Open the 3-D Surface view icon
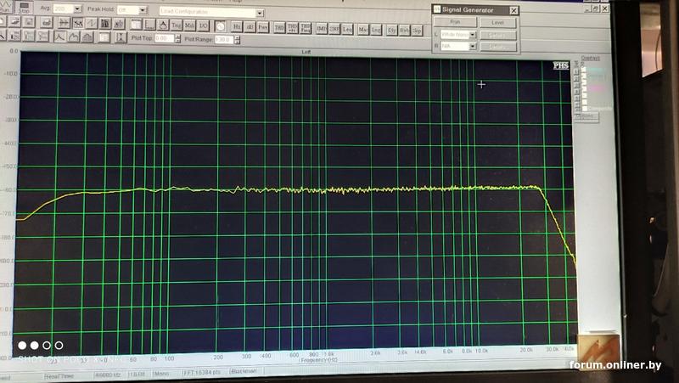 [119, 24]
